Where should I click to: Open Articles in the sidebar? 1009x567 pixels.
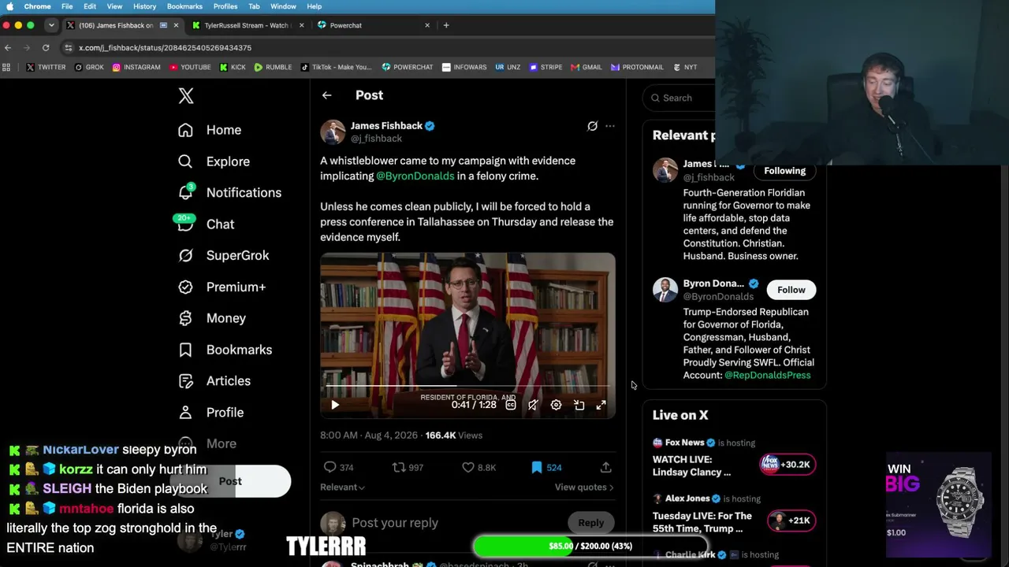[x=214, y=381]
